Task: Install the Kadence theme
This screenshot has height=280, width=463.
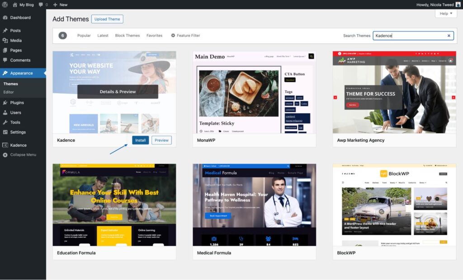Action: point(140,140)
